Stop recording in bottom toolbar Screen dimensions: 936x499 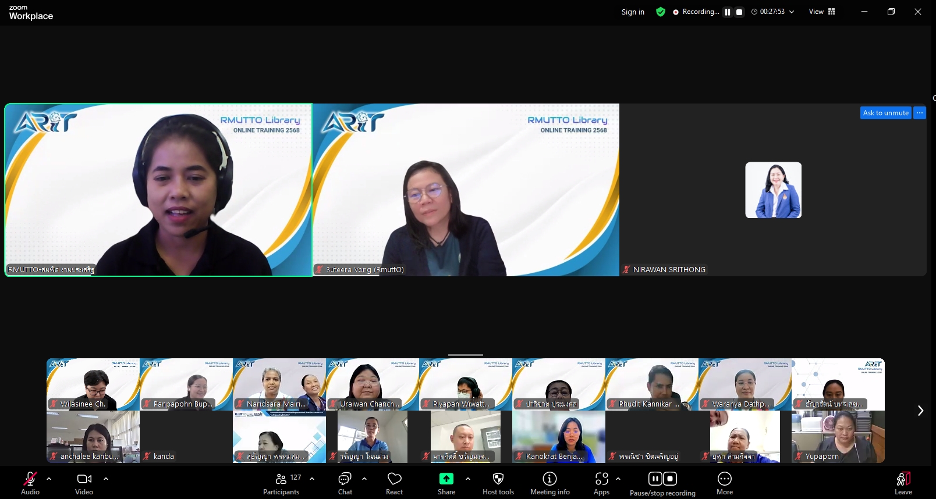coord(670,479)
